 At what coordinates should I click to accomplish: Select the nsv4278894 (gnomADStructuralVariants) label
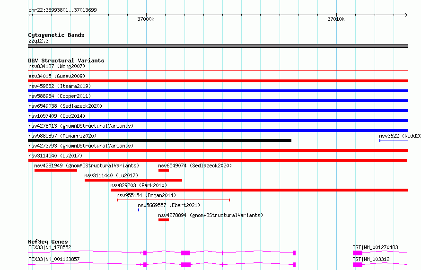pos(210,215)
